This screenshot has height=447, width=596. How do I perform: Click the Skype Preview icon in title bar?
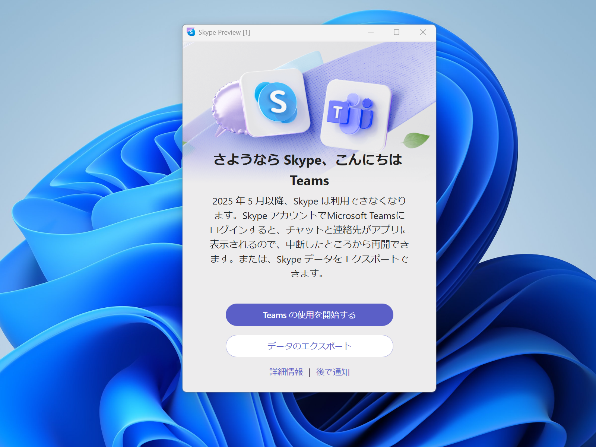(x=191, y=32)
